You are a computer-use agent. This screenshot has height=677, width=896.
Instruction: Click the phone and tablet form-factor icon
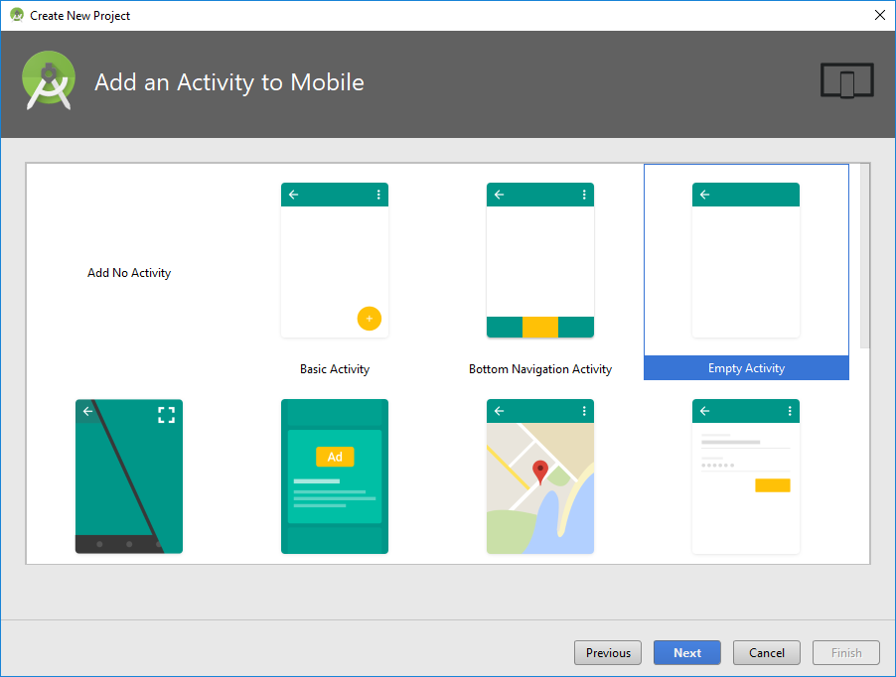pyautogui.click(x=847, y=80)
